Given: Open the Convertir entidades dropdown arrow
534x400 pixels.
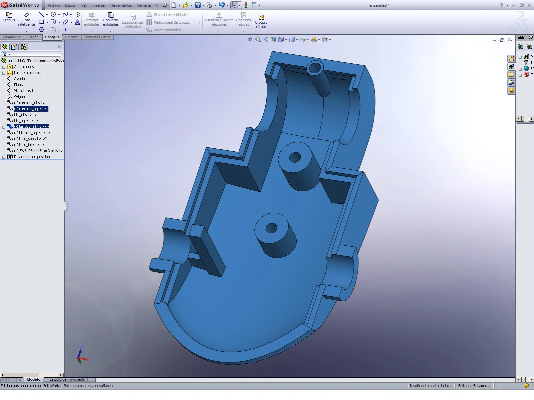Looking at the screenshot, I should point(111,31).
